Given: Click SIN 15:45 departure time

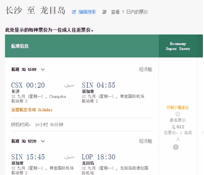Looking at the screenshot, I should click(28, 157).
